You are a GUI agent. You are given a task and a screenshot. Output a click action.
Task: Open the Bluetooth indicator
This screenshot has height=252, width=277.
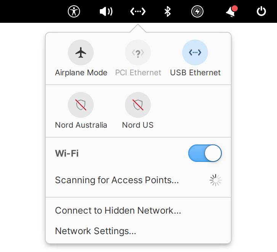[168, 12]
